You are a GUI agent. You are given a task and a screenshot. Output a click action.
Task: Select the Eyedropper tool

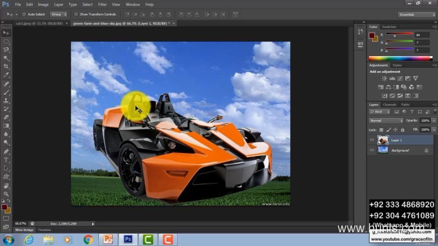tap(6, 75)
